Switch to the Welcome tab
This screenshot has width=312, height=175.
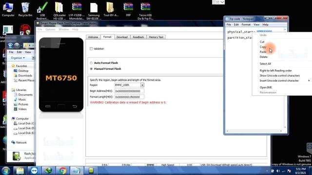point(93,37)
